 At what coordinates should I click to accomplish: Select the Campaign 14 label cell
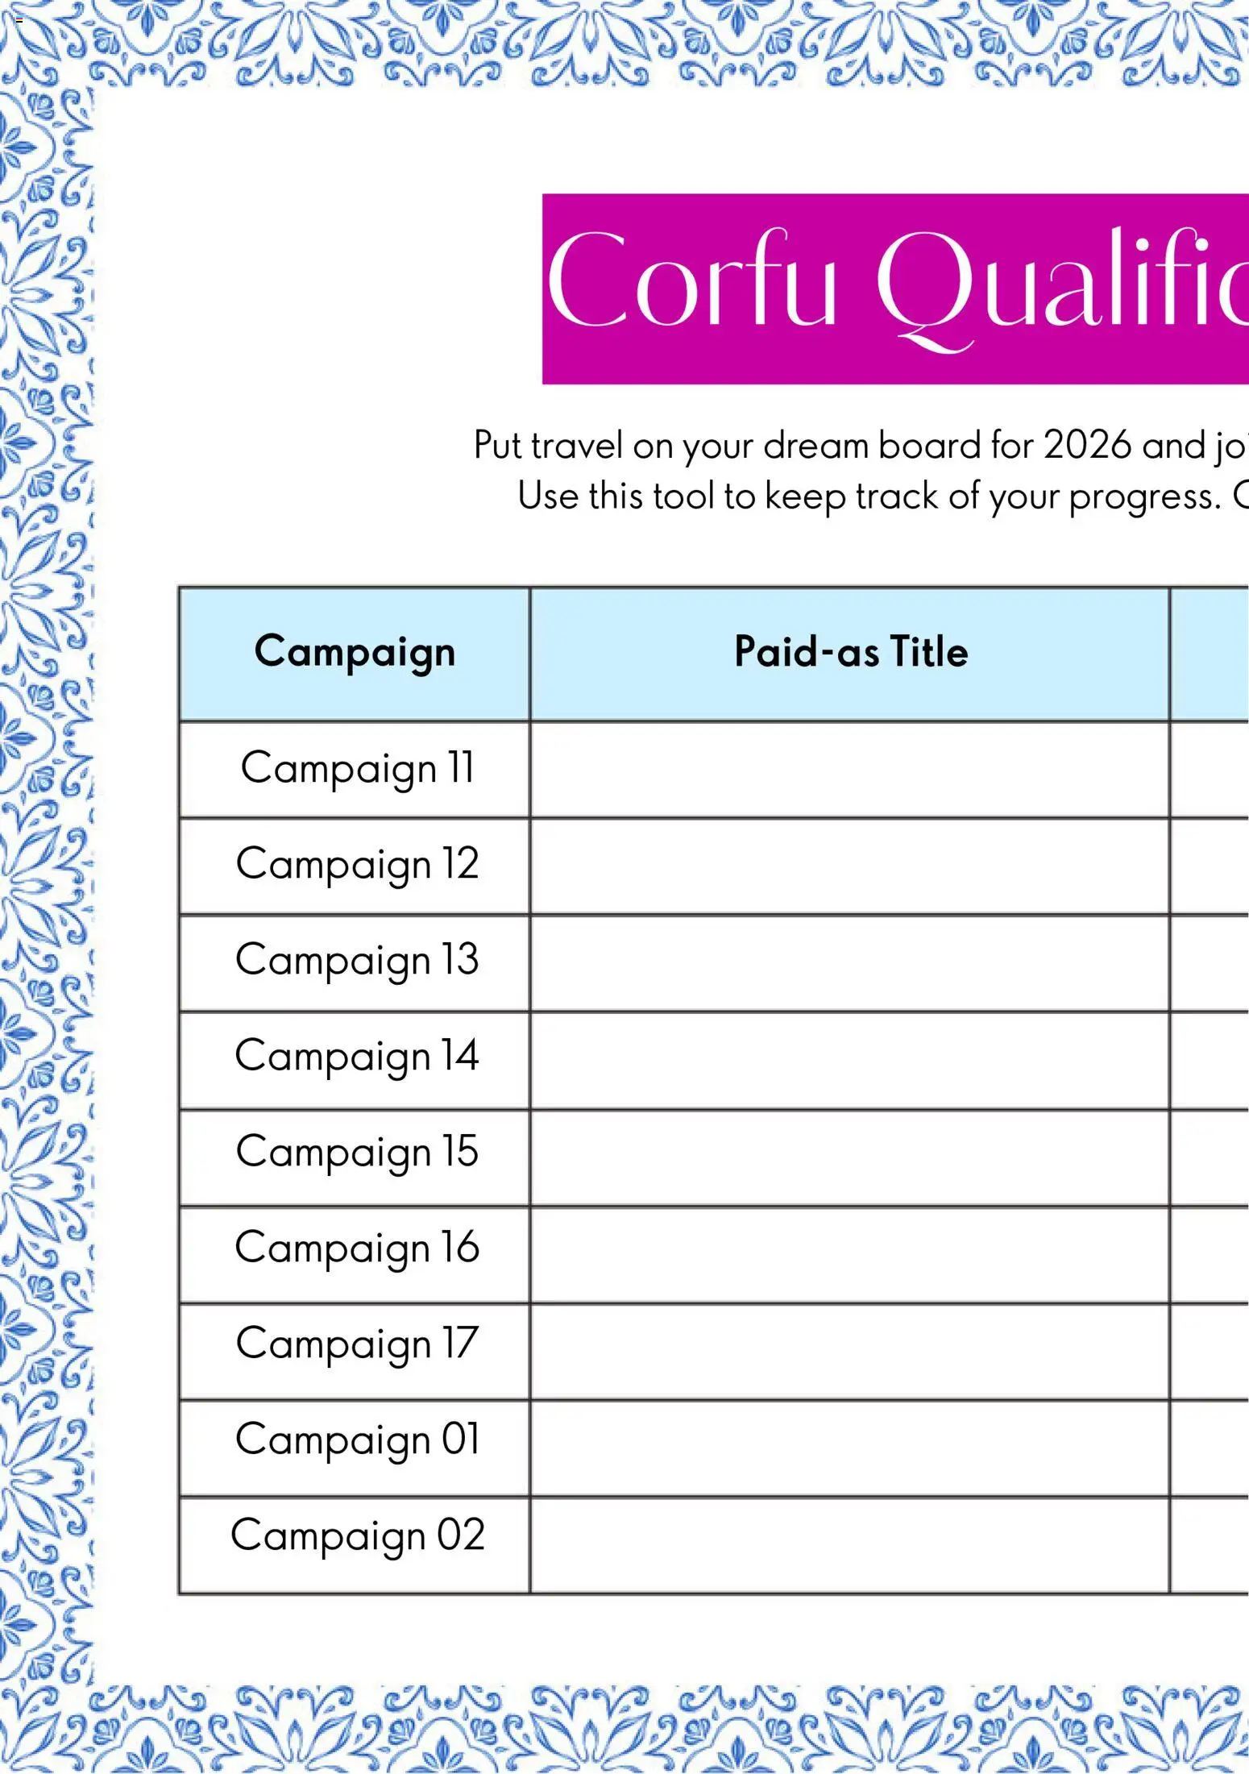[x=356, y=1056]
